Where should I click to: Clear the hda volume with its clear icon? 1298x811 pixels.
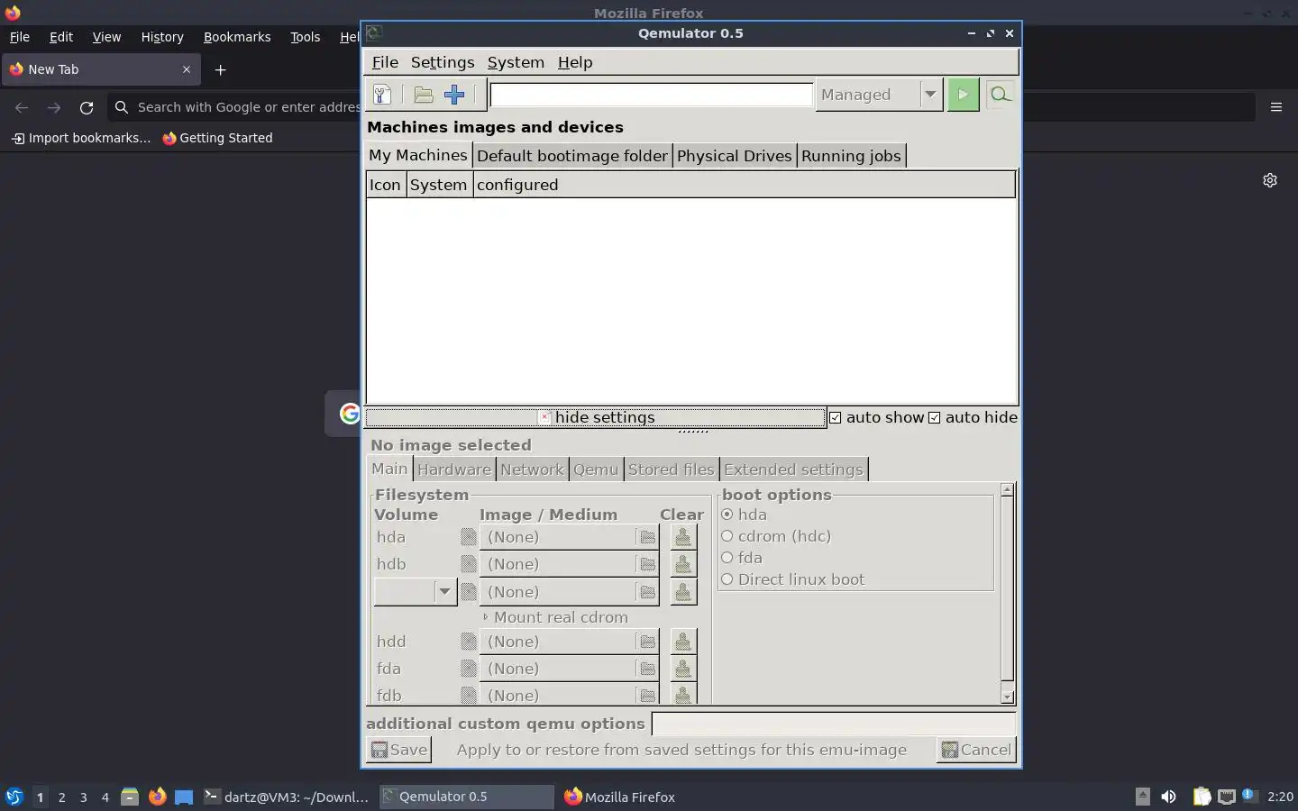pyautogui.click(x=683, y=537)
